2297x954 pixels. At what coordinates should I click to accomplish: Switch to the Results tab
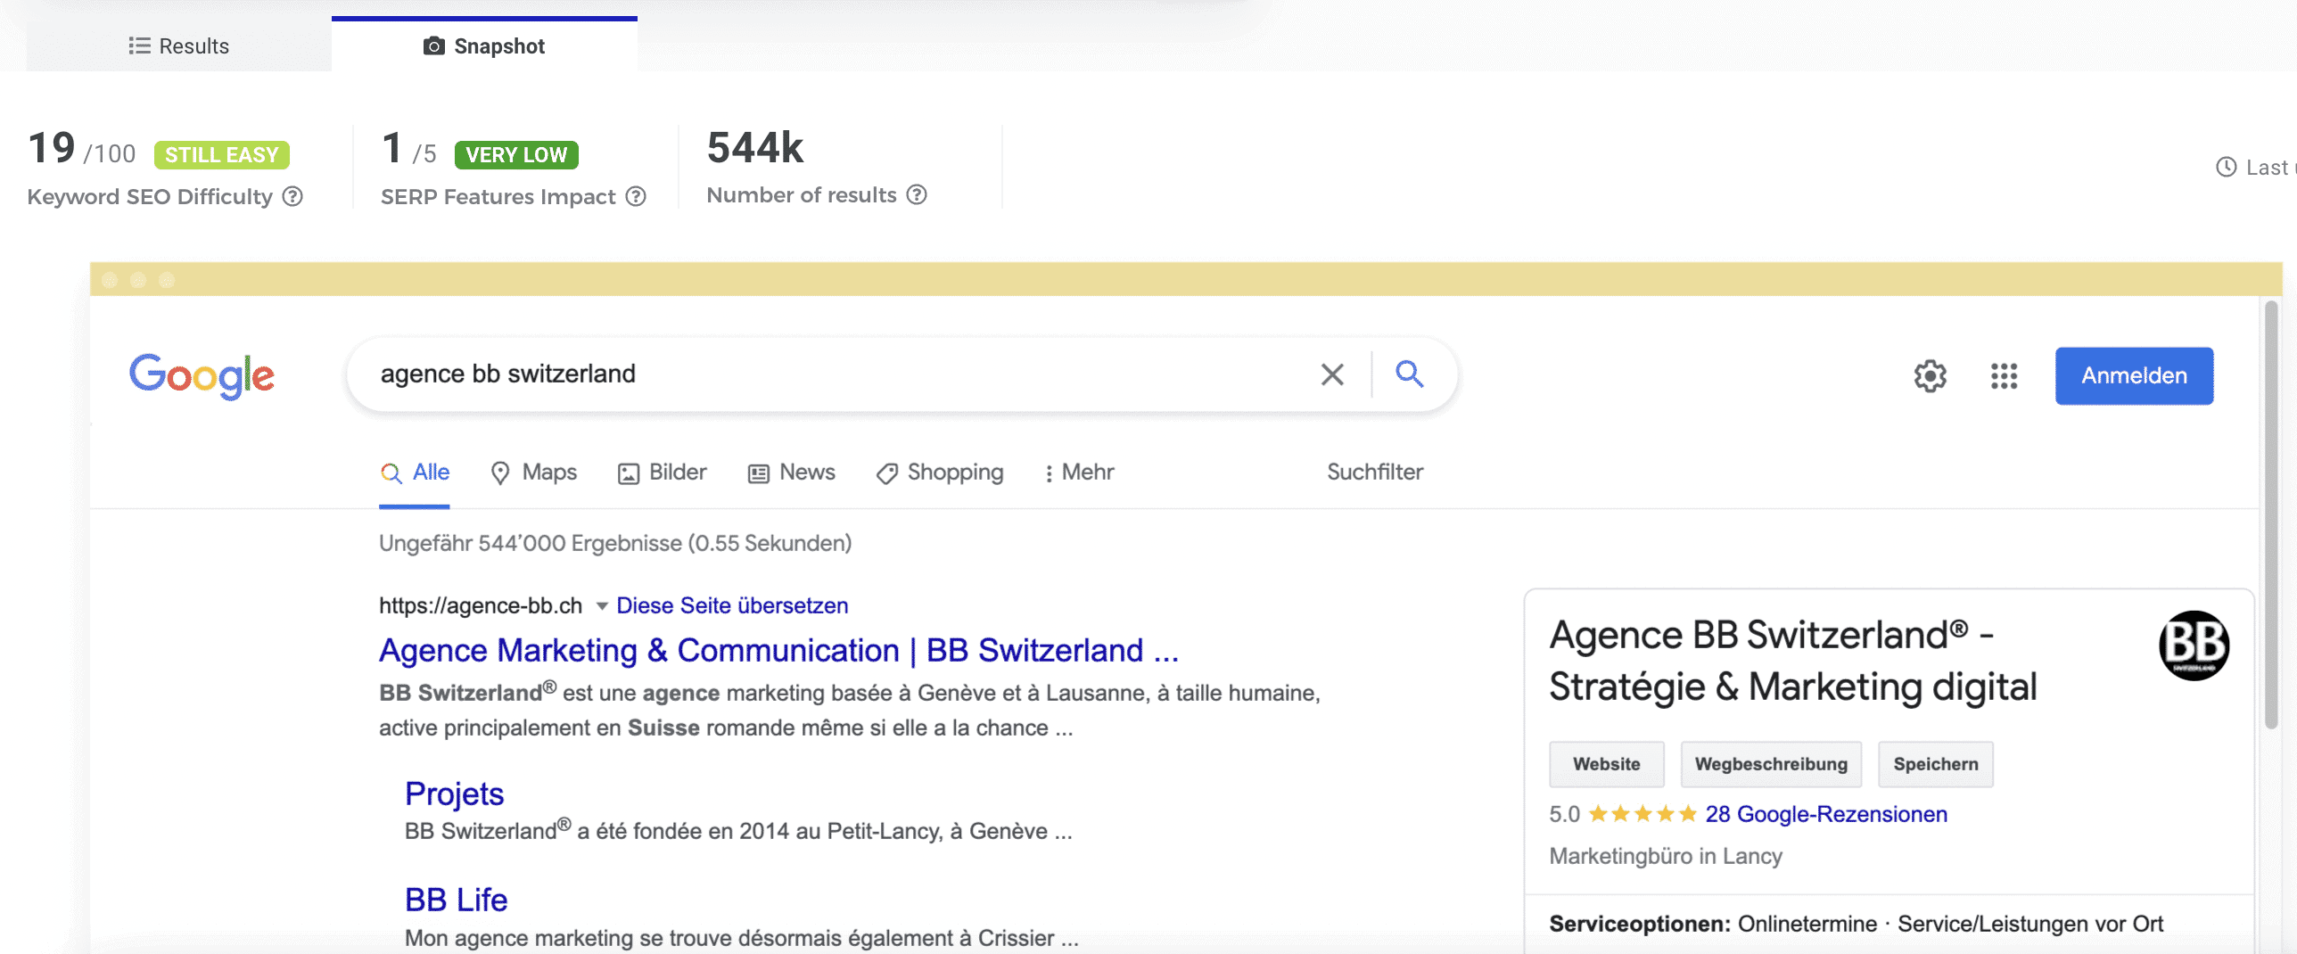pos(178,46)
